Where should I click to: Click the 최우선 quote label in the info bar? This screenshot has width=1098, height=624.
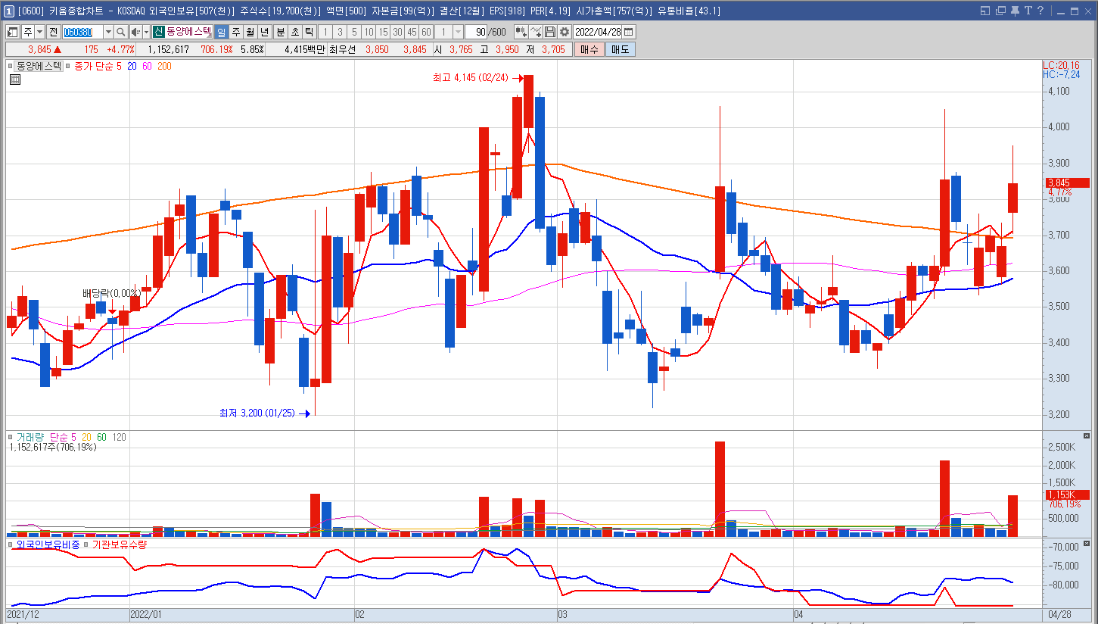(x=343, y=49)
